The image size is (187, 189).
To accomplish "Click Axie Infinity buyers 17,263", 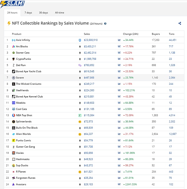I will [x=156, y=40].
